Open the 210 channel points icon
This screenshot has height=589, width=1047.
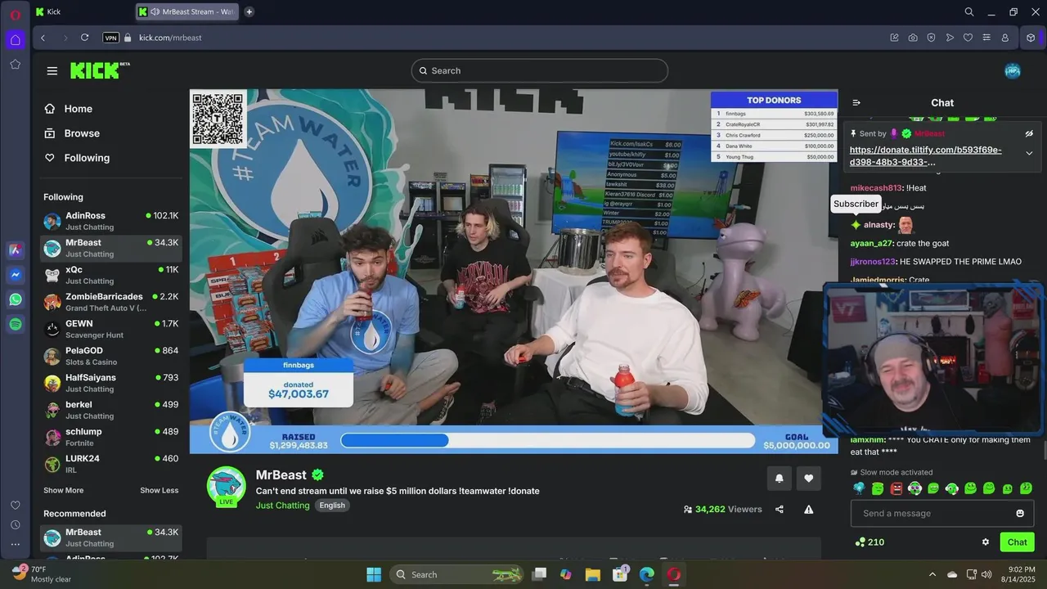(x=860, y=542)
